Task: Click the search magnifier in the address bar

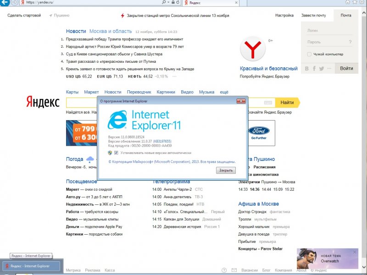Action: coord(164,2)
